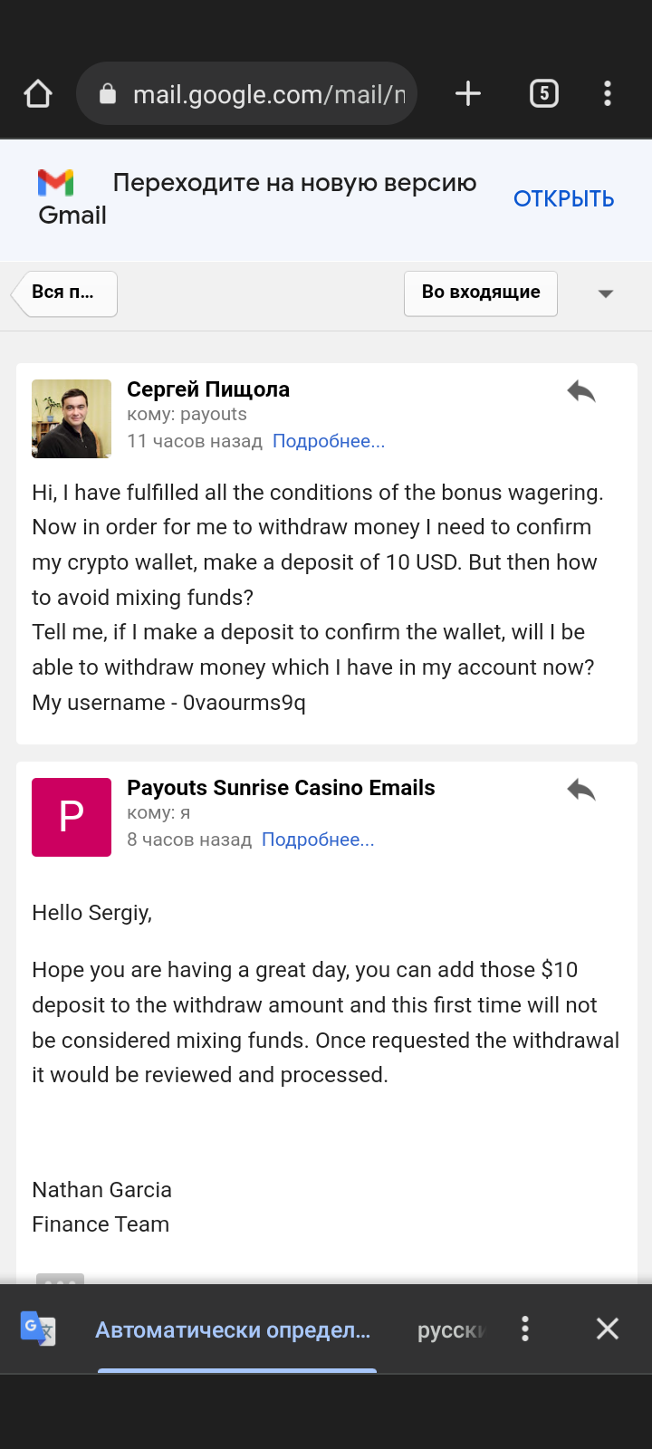652x1449 pixels.
Task: Close the translation bar
Action: tap(608, 1329)
